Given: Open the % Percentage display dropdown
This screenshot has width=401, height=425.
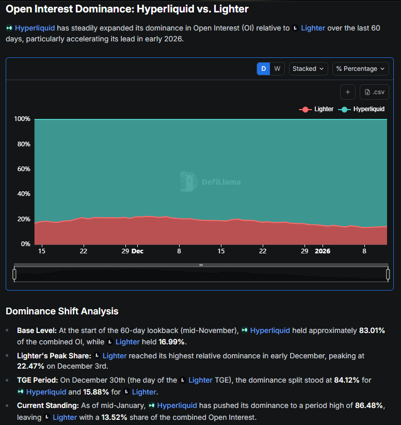Looking at the screenshot, I should [360, 69].
